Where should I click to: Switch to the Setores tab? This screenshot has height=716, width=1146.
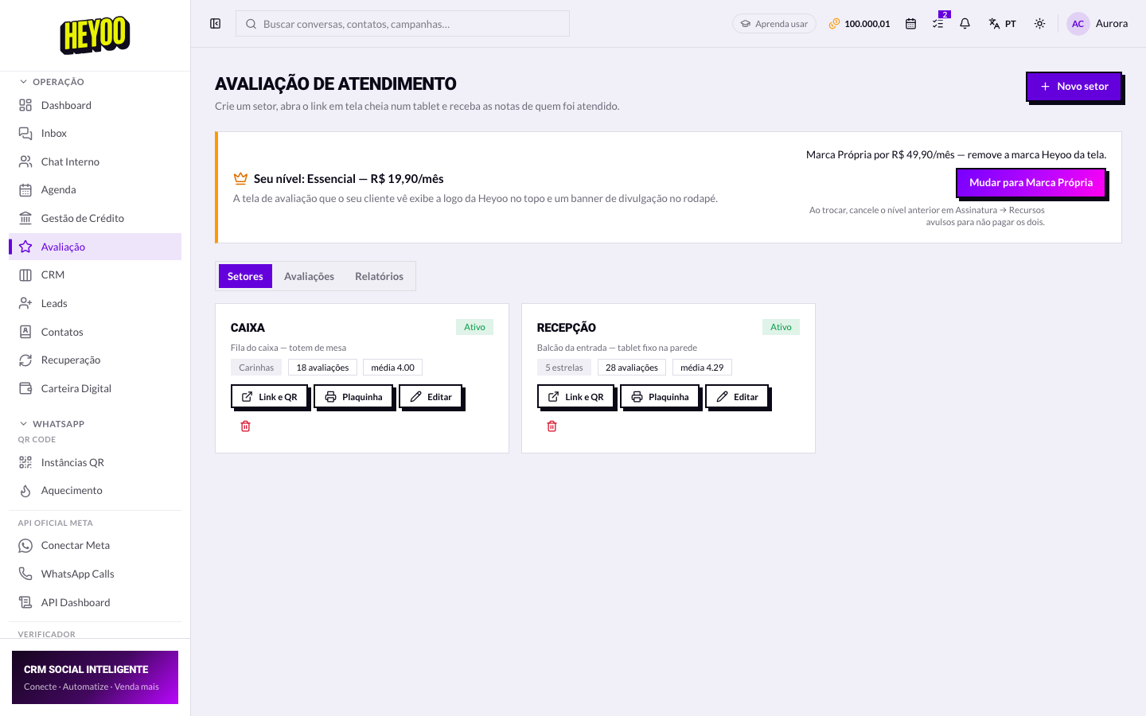tap(245, 276)
